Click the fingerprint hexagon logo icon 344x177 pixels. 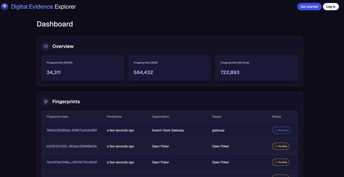(x=5, y=7)
